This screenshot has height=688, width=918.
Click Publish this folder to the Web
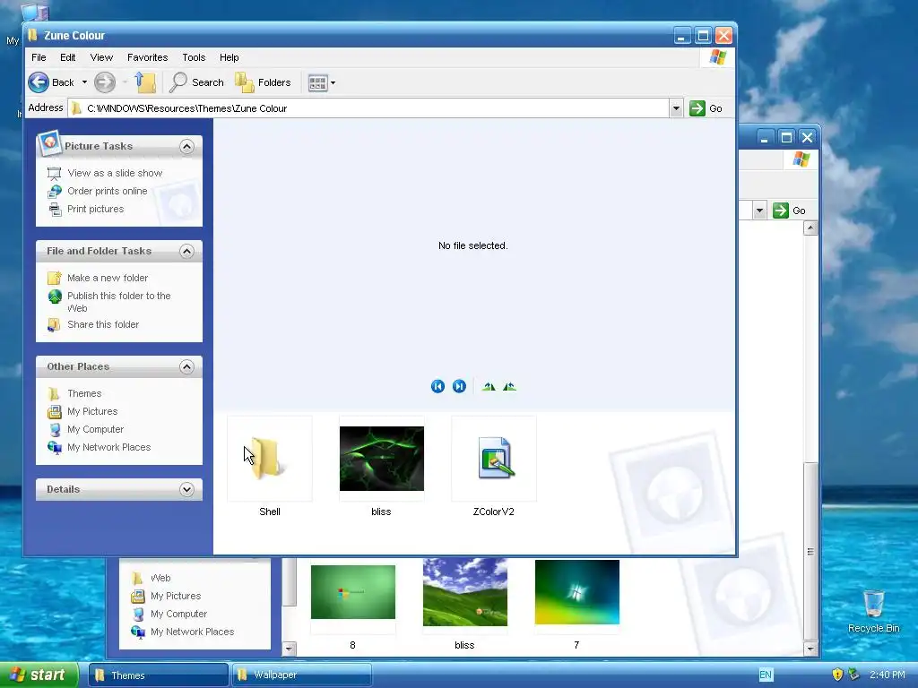tap(119, 302)
